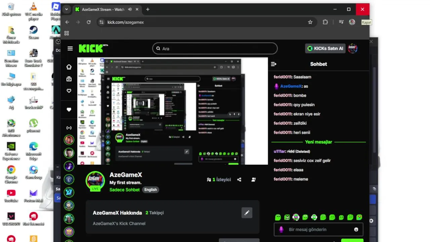Select VALORANT desktop shortcut
430x242 pixels.
[x=11, y=218]
